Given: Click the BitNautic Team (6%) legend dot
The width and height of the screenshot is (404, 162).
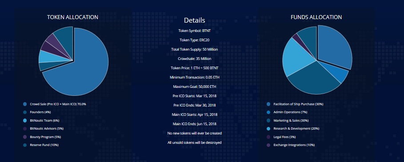Looking at the screenshot, I should (x=25, y=120).
